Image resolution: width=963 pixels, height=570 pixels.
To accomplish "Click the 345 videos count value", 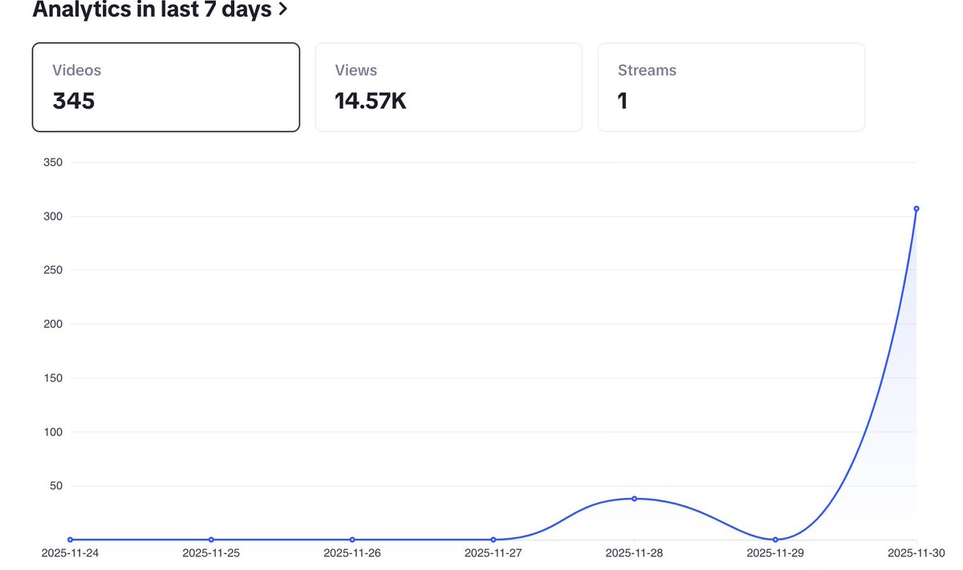I will point(74,101).
